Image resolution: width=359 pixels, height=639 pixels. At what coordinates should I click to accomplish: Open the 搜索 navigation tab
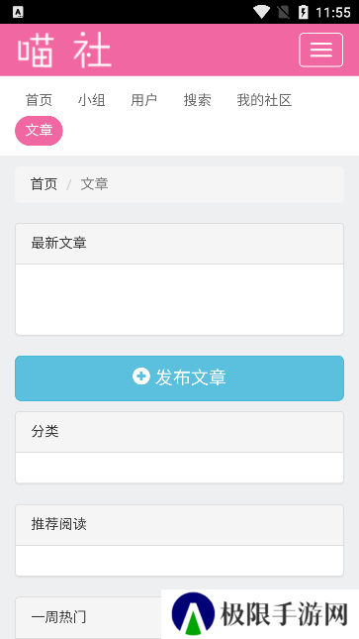click(x=198, y=100)
